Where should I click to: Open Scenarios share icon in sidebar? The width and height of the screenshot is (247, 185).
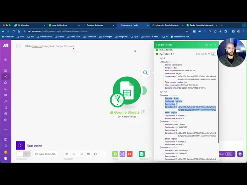click(x=6, y=76)
